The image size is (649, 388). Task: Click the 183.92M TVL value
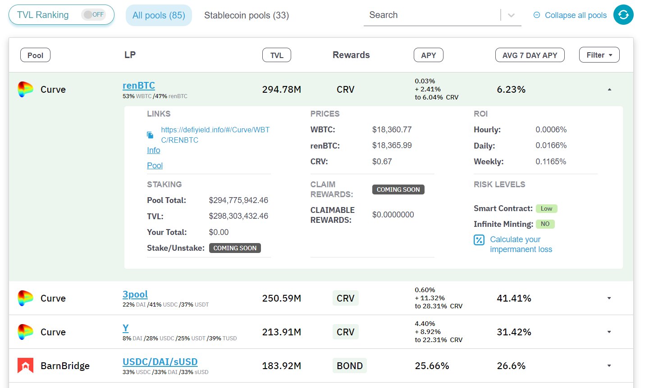tap(282, 366)
